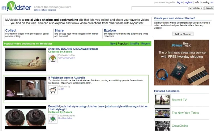Visit QURANIWAZIFA user profile link

pyautogui.click(x=66, y=58)
